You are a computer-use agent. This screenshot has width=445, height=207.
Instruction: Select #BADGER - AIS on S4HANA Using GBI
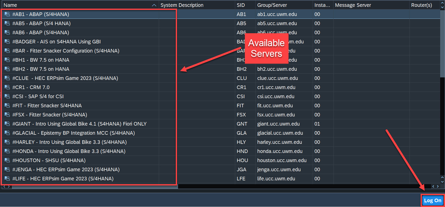tap(56, 42)
